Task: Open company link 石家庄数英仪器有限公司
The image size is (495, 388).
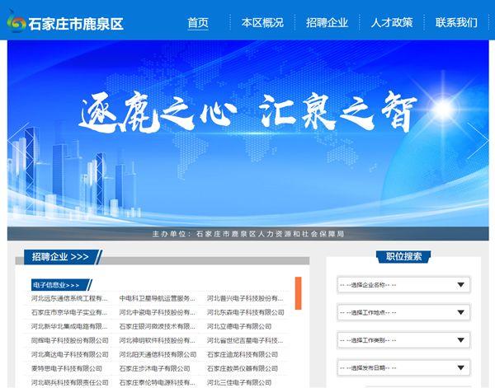Action: tap(242, 368)
